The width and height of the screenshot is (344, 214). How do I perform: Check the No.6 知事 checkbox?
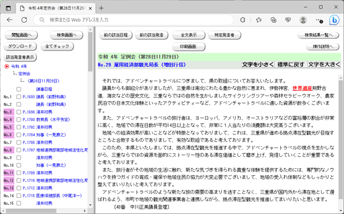tap(19, 134)
